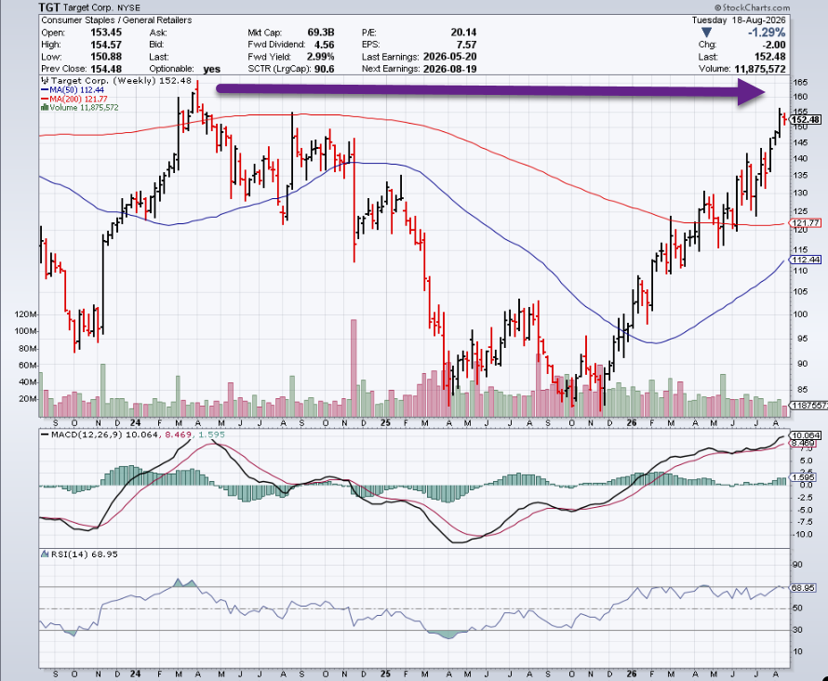Click the MA(200) 121.77 legend entry

pyautogui.click(x=75, y=99)
